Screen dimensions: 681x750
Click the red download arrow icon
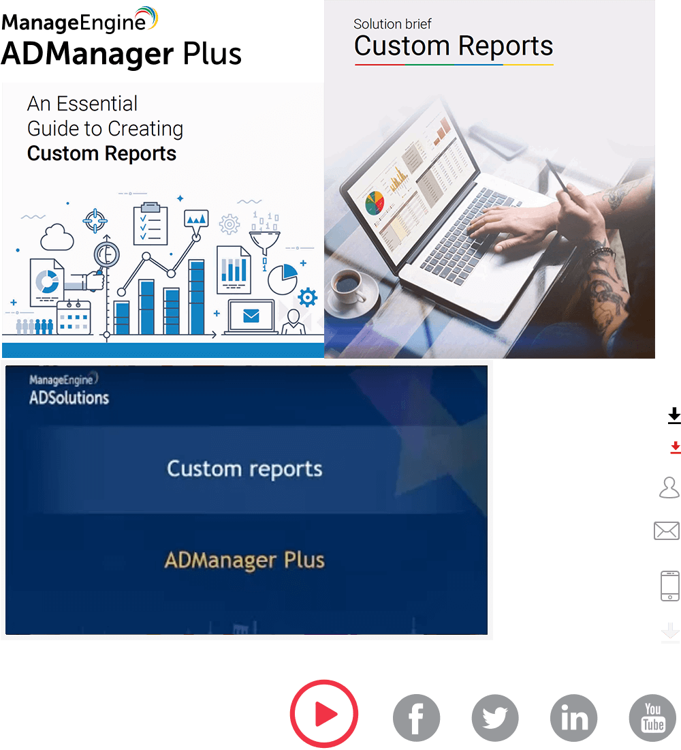point(676,448)
